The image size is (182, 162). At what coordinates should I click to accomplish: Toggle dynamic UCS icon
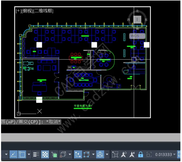click(78, 155)
